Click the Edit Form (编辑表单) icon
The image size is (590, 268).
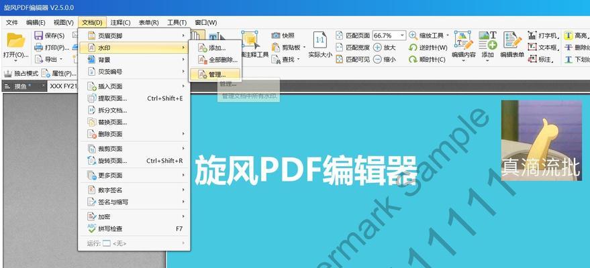point(512,40)
